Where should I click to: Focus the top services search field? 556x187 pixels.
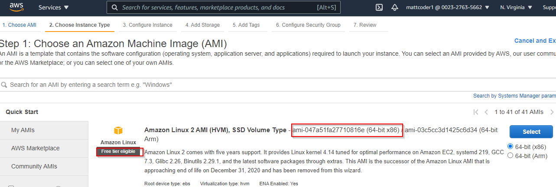point(224,7)
